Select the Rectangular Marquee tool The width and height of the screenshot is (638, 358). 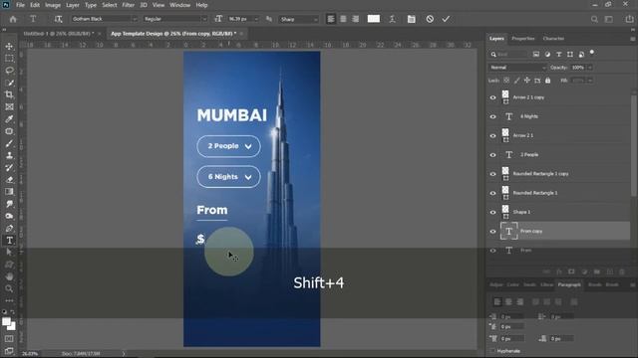(9, 59)
